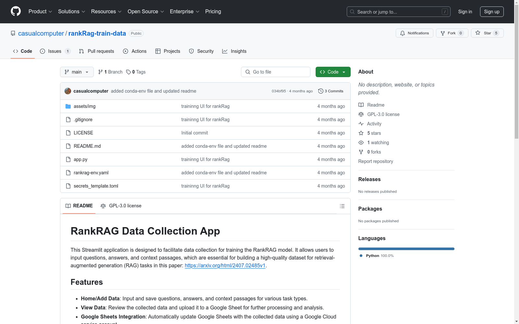Click the pulse icon next to Activity
Image resolution: width=519 pixels, height=324 pixels.
coord(361,124)
